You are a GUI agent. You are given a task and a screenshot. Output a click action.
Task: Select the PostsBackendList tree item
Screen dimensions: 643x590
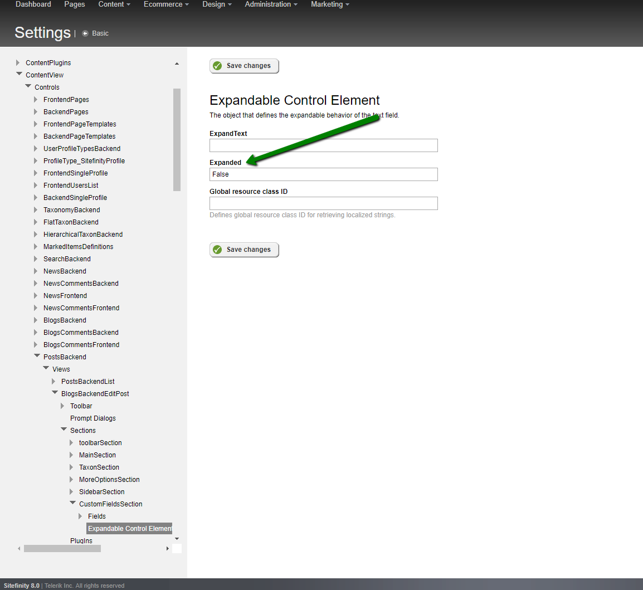pos(87,381)
